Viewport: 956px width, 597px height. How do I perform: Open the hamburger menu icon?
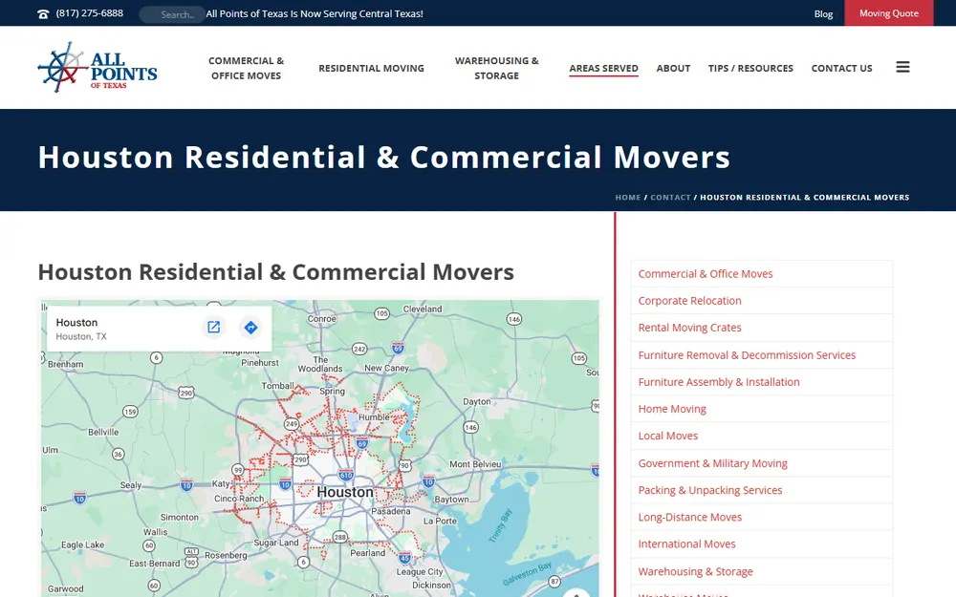(902, 67)
